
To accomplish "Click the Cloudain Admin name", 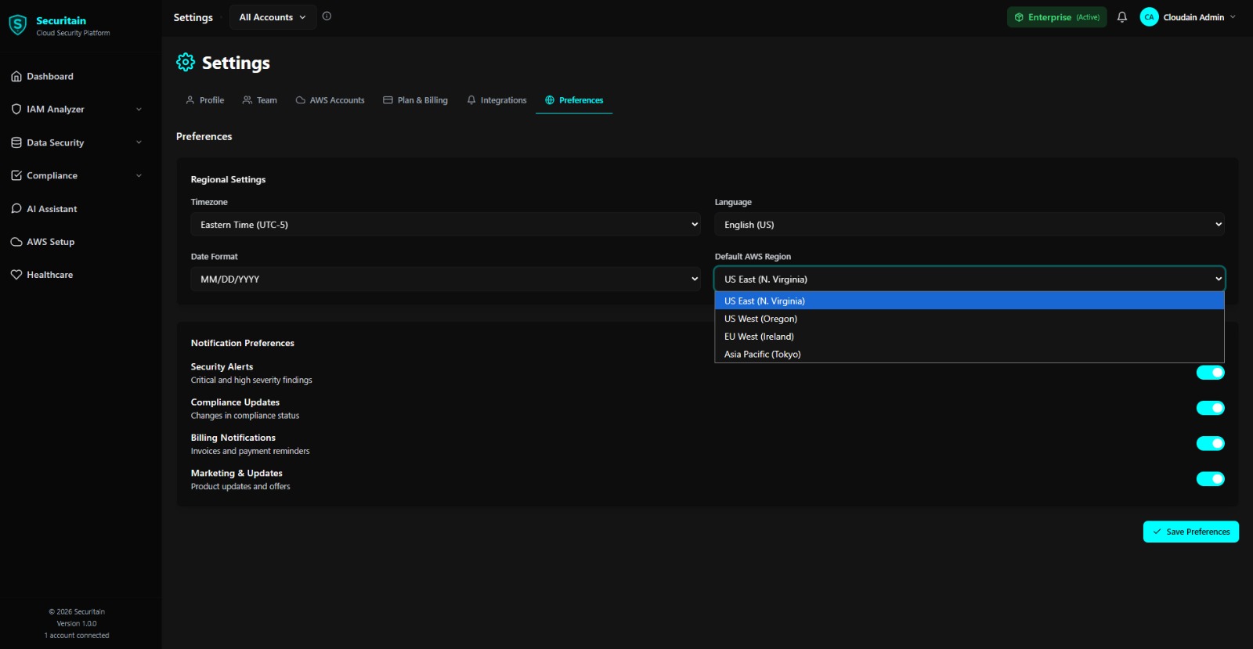I will click(1193, 17).
